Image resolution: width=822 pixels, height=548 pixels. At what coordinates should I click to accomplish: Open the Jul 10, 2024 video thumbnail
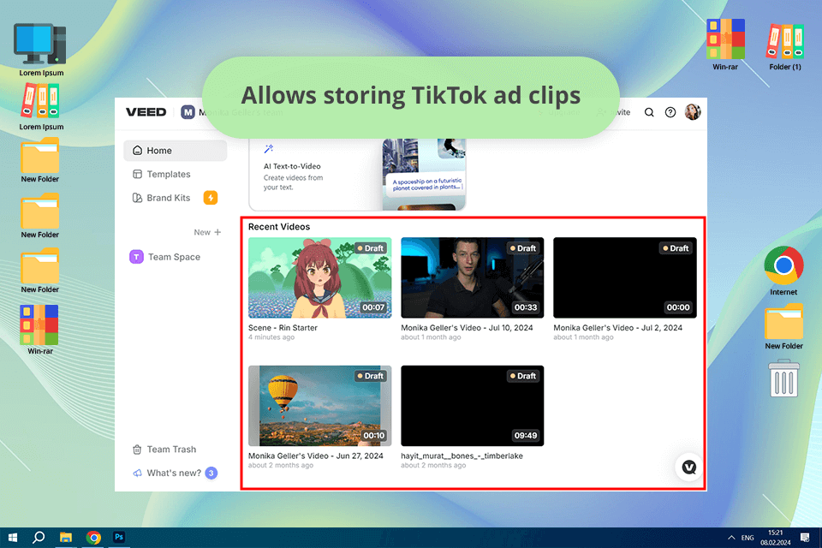click(x=473, y=278)
